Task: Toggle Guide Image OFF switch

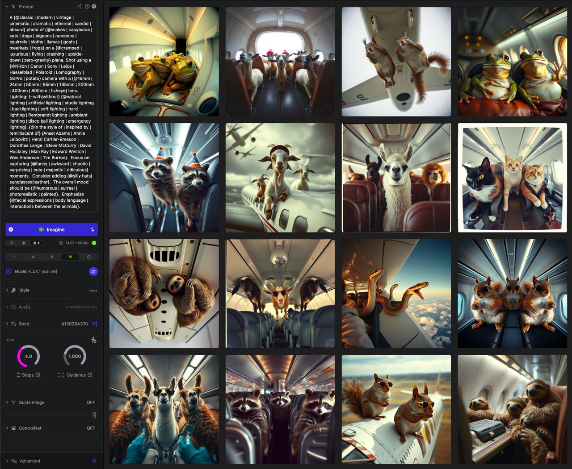Action: click(91, 403)
